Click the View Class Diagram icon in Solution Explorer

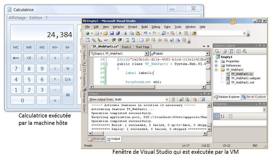tap(245, 51)
